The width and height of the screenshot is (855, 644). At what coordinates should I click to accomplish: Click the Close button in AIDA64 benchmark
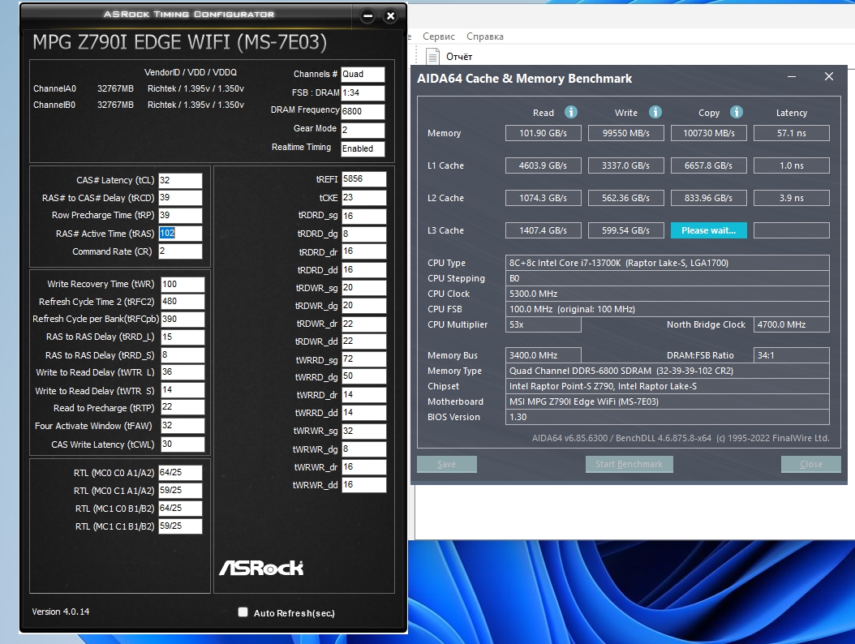811,464
